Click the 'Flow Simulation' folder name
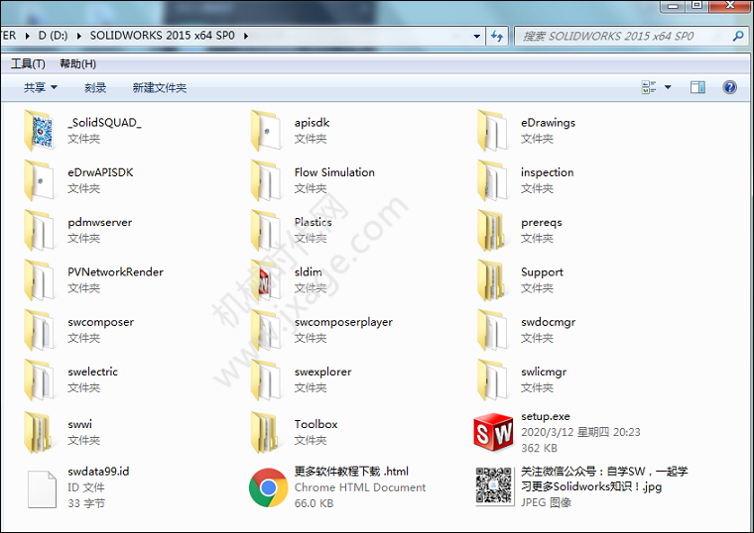This screenshot has height=533, width=754. click(x=334, y=172)
